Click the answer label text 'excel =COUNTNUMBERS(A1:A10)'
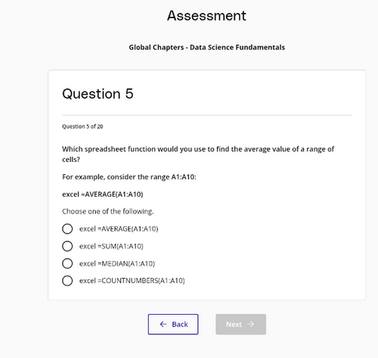The width and height of the screenshot is (378, 358). 132,281
